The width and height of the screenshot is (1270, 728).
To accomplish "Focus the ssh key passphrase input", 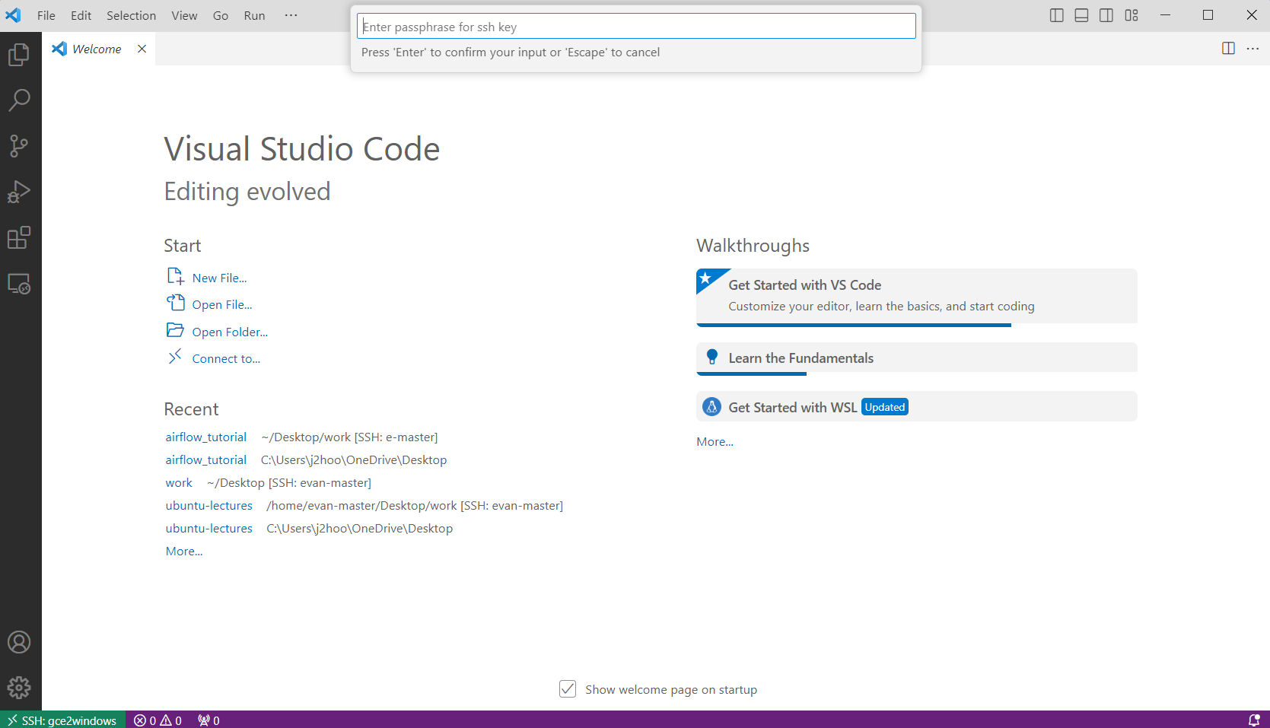I will point(636,27).
